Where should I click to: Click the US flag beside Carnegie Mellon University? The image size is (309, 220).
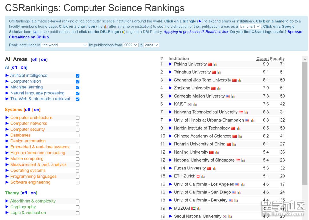point(228,96)
